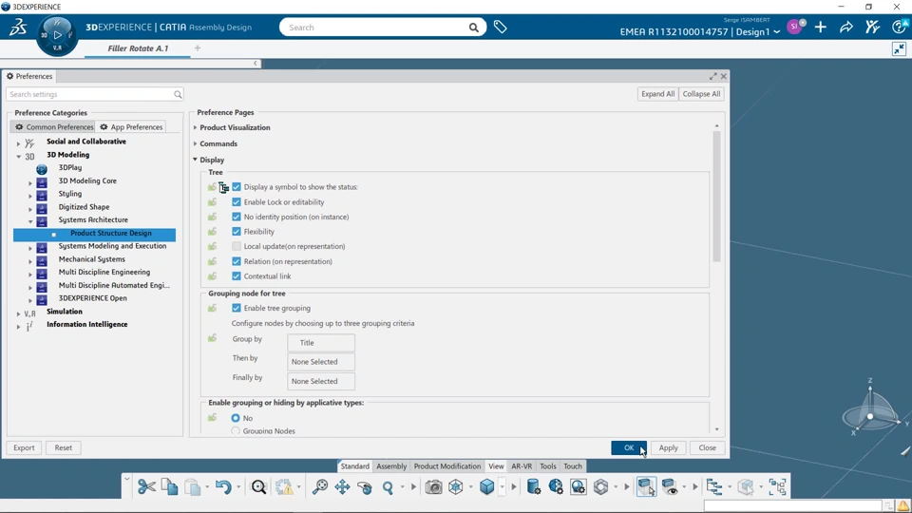
Task: Uncheck 'Enable Lock or editability'
Action: (x=237, y=201)
